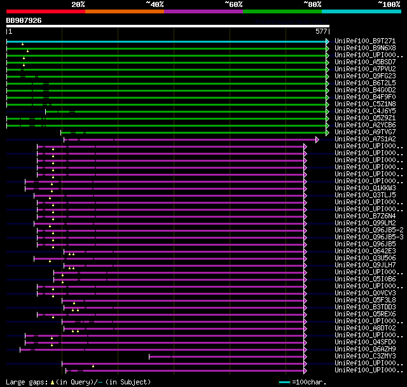This screenshot has height=387, width=407.
Task: Click the red 20% identity legend segment
Action: (46, 11)
